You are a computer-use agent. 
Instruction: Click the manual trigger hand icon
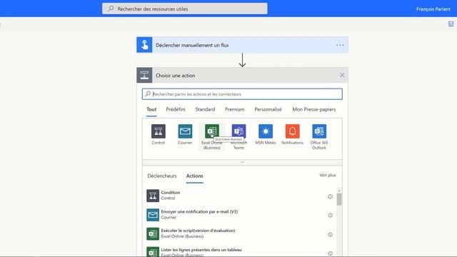144,45
